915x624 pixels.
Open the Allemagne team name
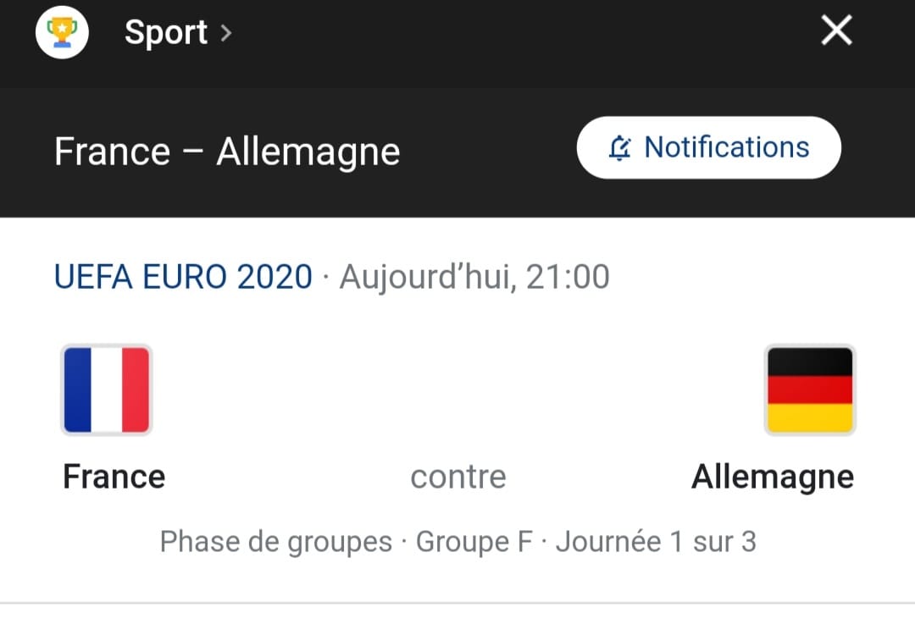[773, 477]
